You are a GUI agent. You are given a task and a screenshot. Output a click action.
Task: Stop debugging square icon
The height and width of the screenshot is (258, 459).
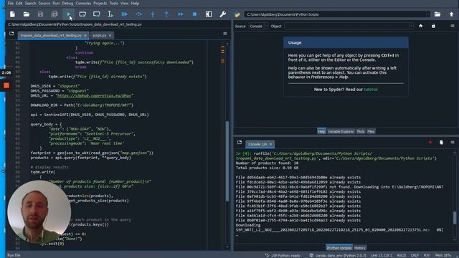pyautogui.click(x=194, y=14)
